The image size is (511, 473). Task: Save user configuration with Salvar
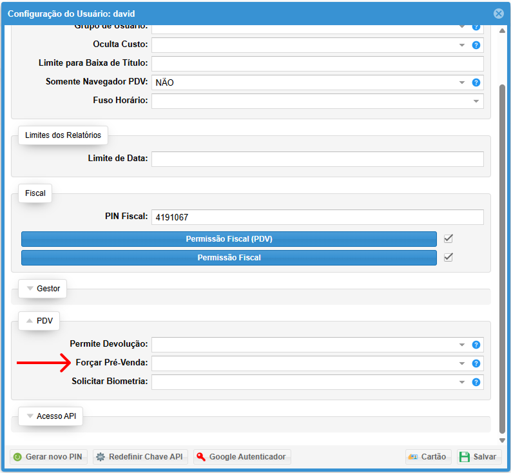[x=479, y=457]
